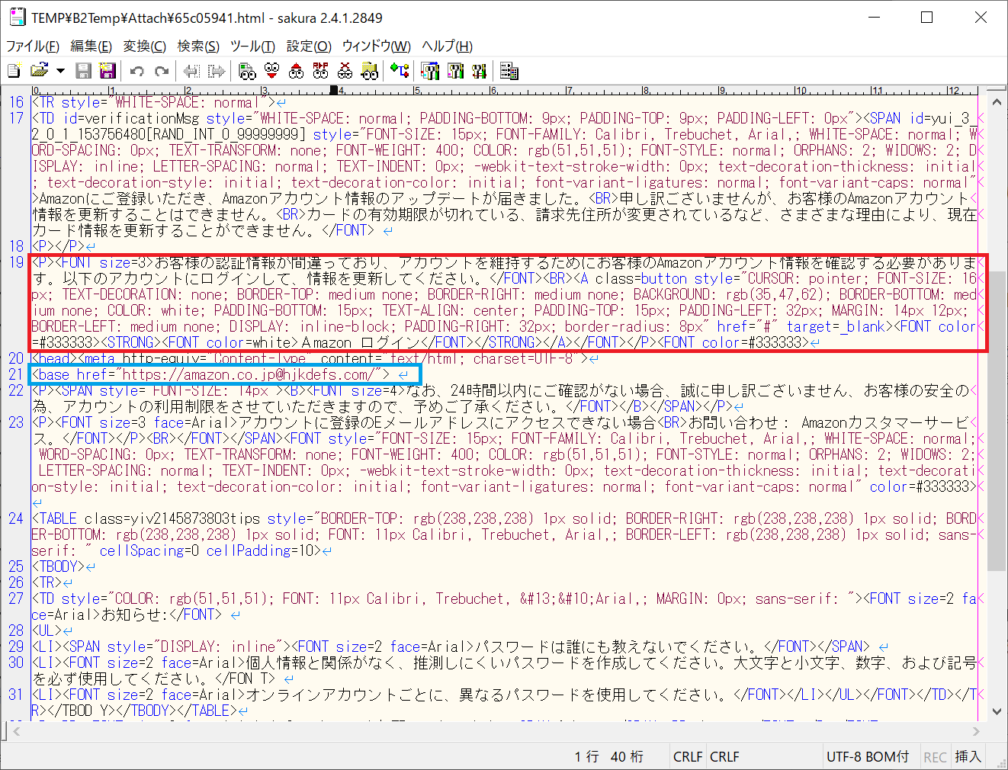The width and height of the screenshot is (1008, 770).
Task: Click the <base href="https://amazon.co.jp@hjkdefs.com/"> line
Action: click(211, 374)
